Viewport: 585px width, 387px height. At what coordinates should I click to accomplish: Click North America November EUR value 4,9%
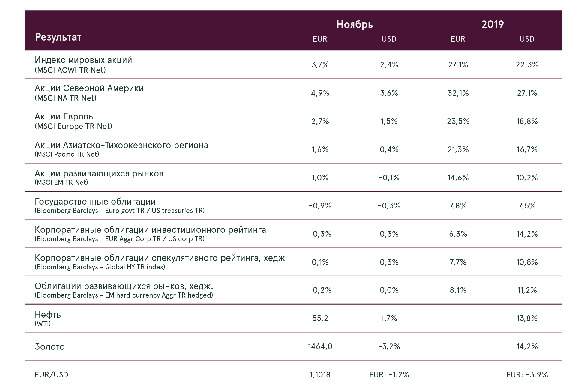click(x=320, y=93)
